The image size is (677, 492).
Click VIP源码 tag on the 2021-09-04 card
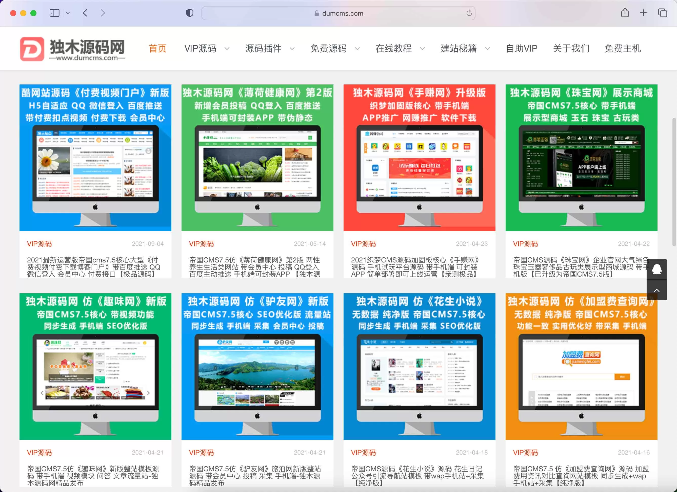[39, 244]
